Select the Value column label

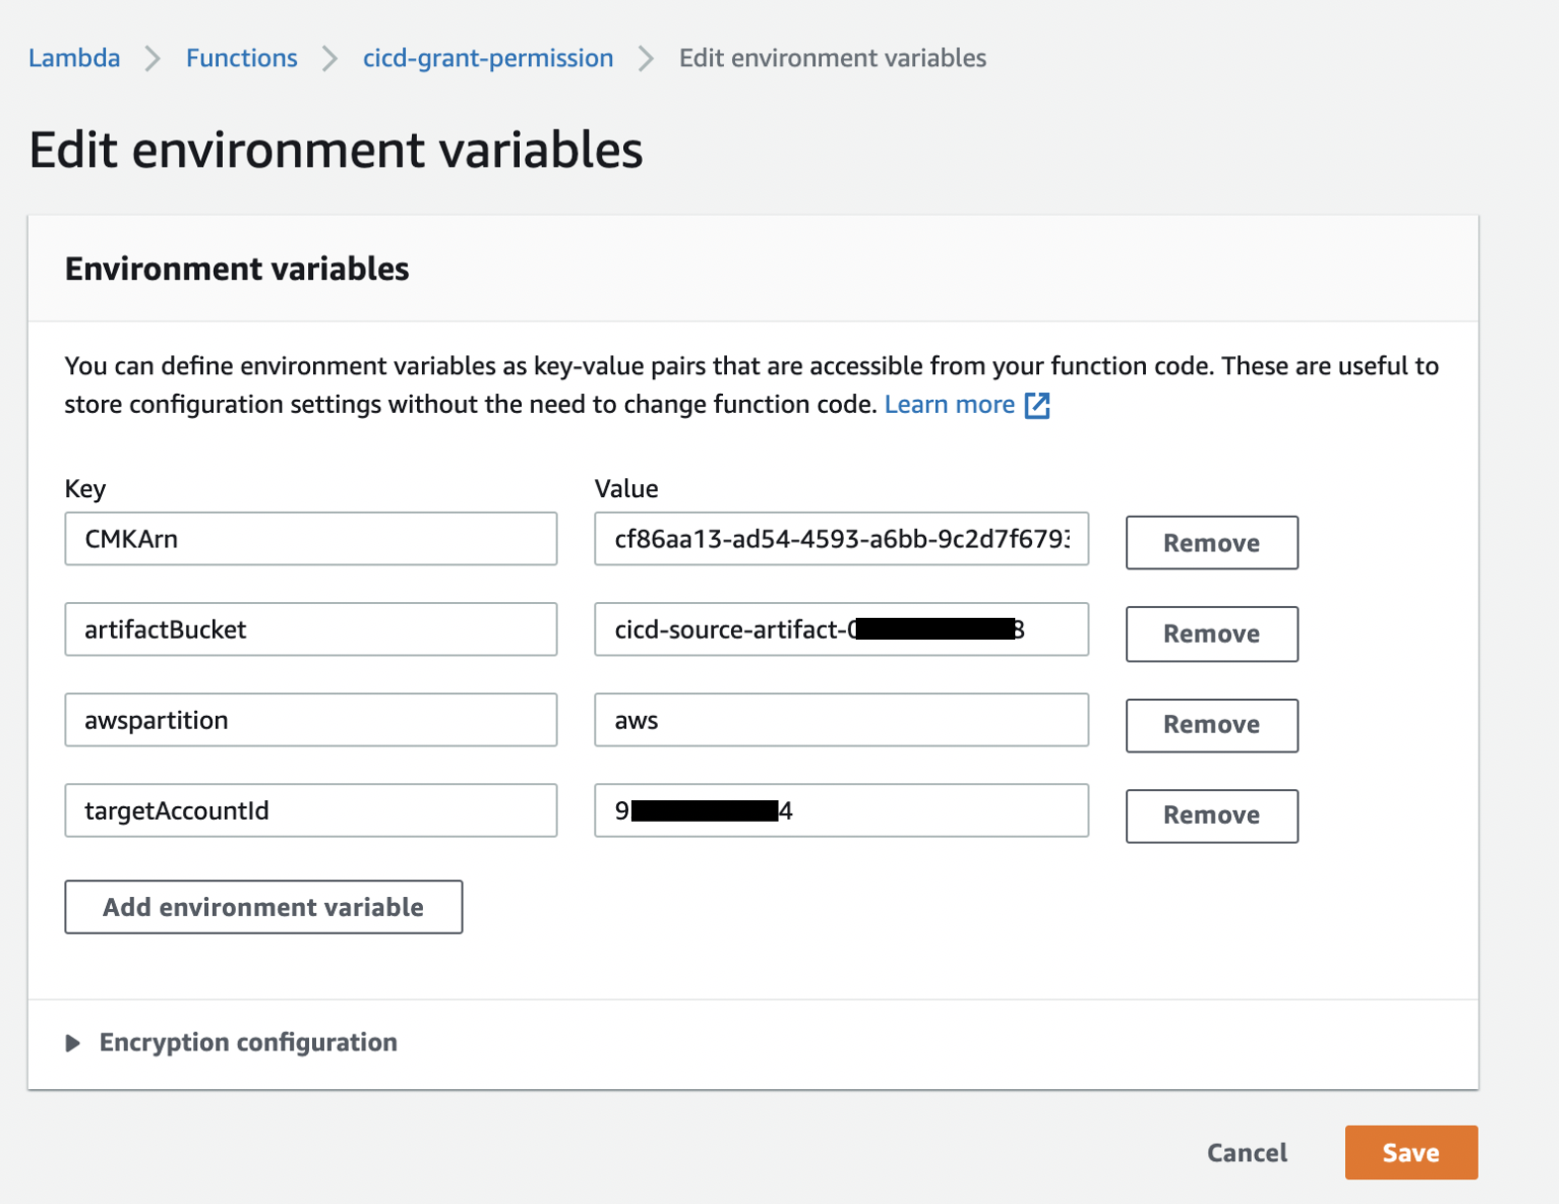(x=626, y=489)
